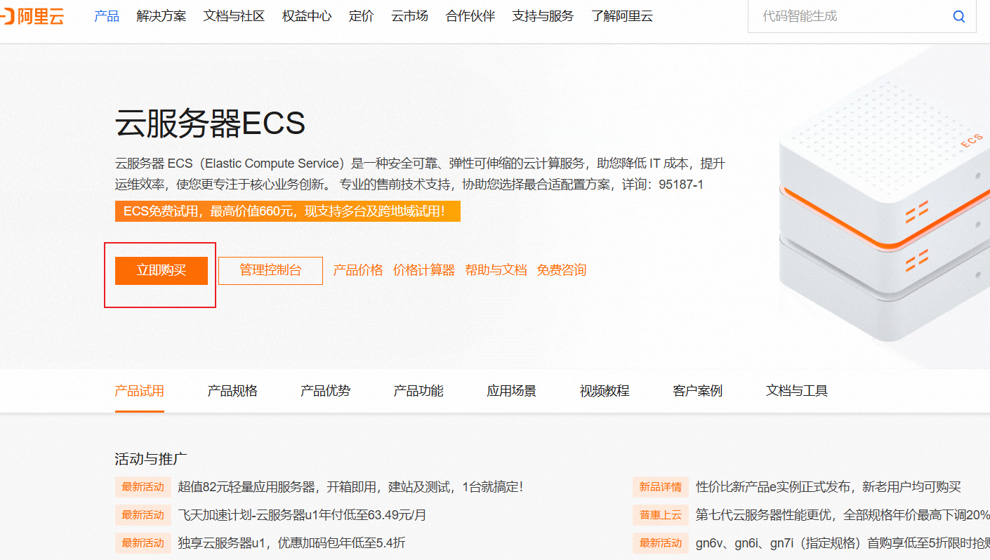
Task: Switch to the 产品优势 tab
Action: 325,391
